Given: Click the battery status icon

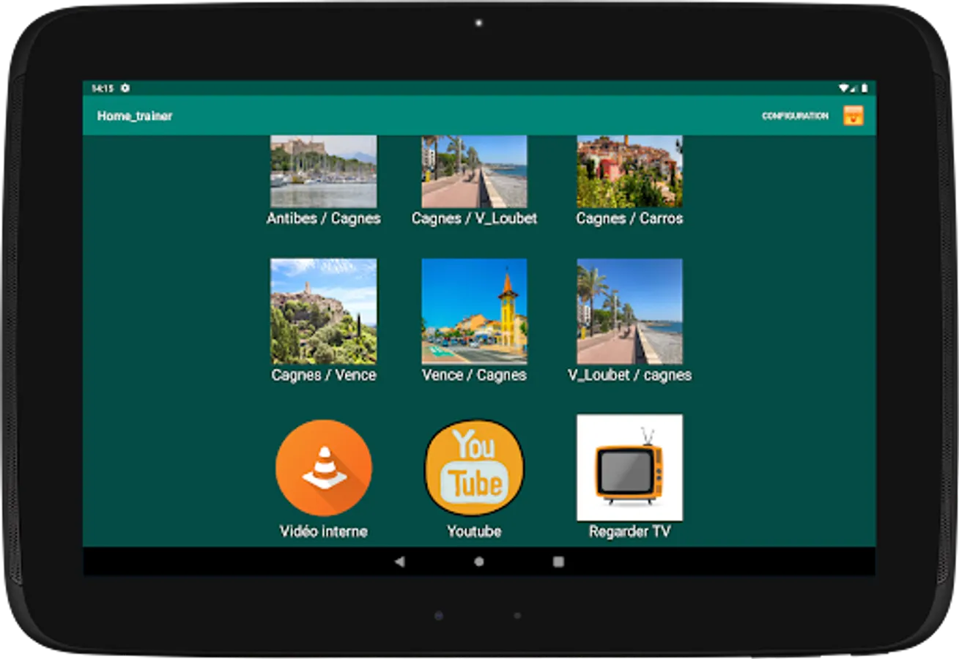Looking at the screenshot, I should point(864,88).
